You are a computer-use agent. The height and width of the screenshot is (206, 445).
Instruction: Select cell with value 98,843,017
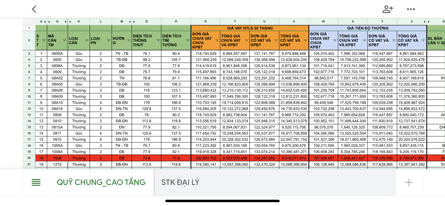323,78
